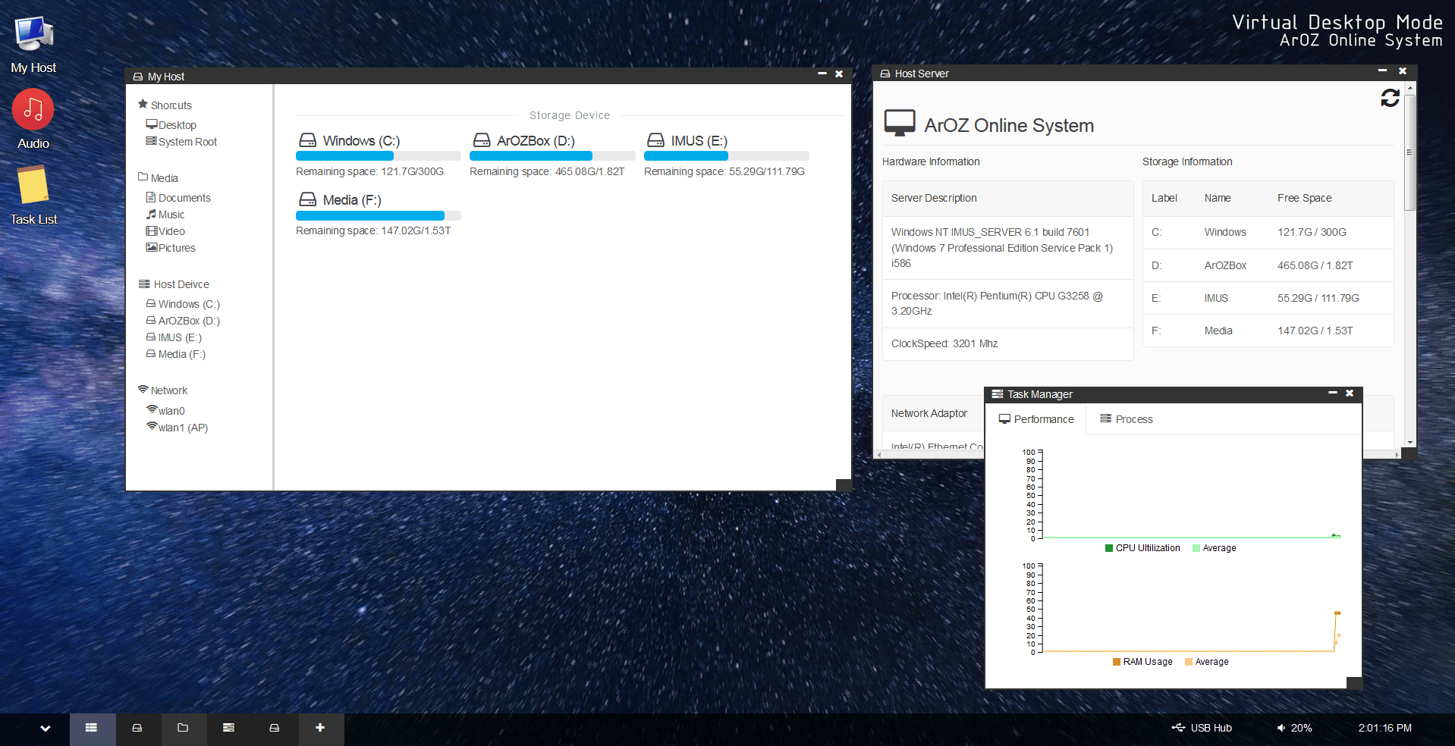Toggle the CPU Utilization legend series
This screenshot has width=1455, height=746.
click(1142, 548)
